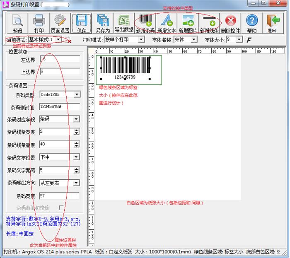Open 帮助 (Help) from toolbar

tap(252, 23)
